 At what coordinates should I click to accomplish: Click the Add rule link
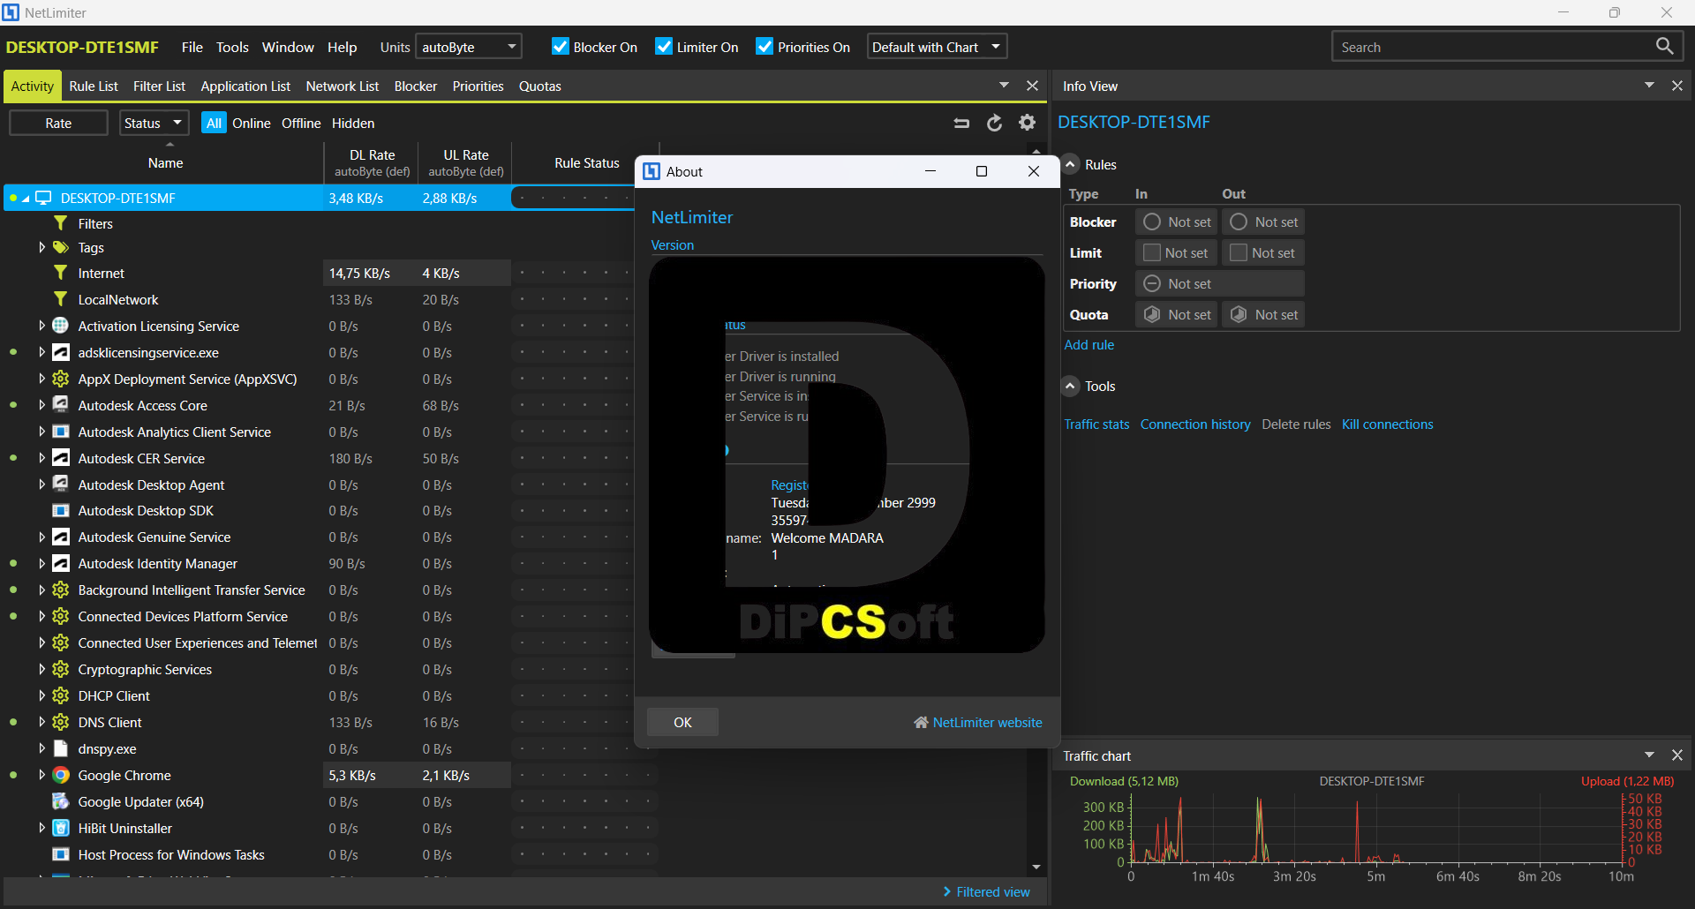1089,345
